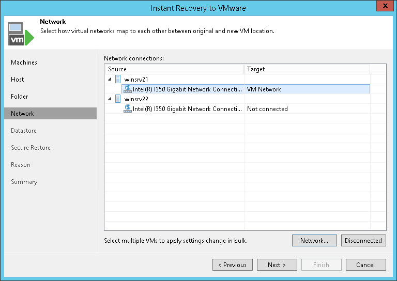Screen dimensions: 397x281
Task: Go to the Machines step
Action: [x=24, y=63]
